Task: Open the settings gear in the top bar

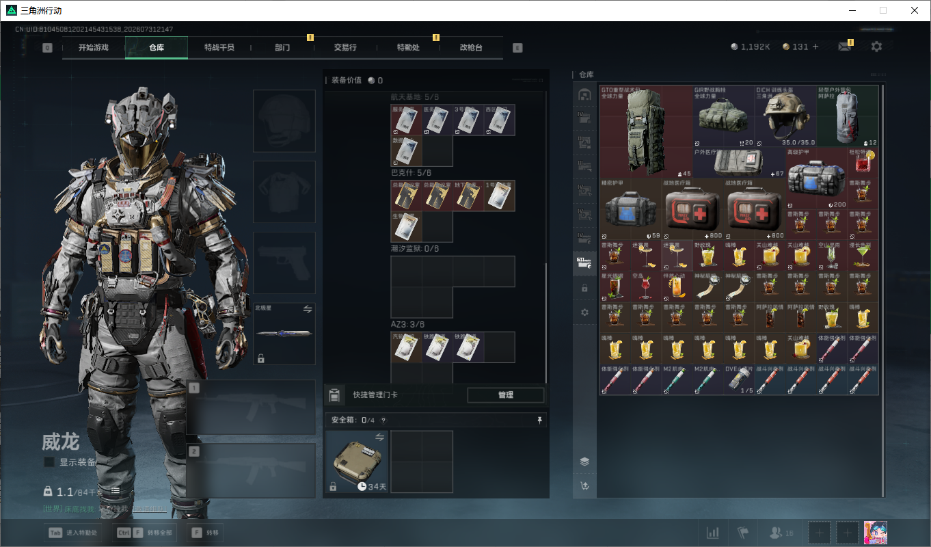Action: coord(876,46)
